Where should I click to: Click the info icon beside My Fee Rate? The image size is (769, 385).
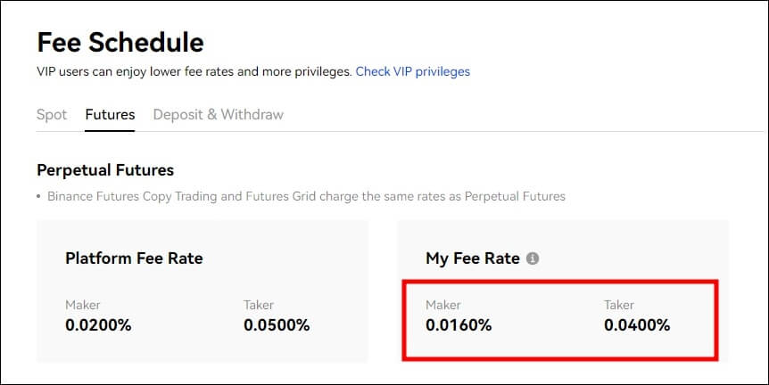[x=533, y=258]
